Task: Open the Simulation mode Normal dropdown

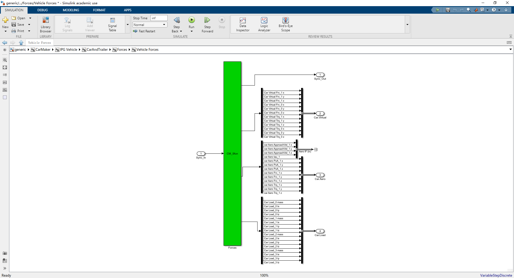Action: click(x=150, y=25)
